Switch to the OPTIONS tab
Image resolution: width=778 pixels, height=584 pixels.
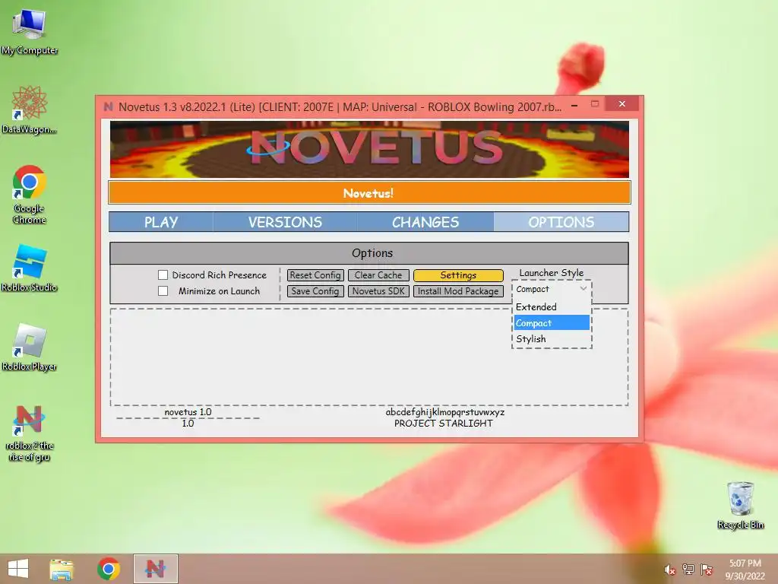click(x=561, y=222)
